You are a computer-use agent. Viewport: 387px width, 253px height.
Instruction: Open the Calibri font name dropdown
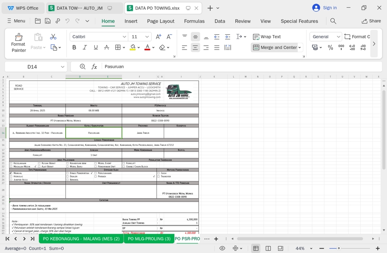pyautogui.click(x=124, y=37)
